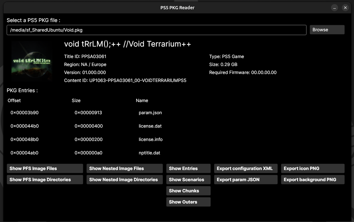Export the background PNG
The image size is (354, 222).
[x=313, y=180]
